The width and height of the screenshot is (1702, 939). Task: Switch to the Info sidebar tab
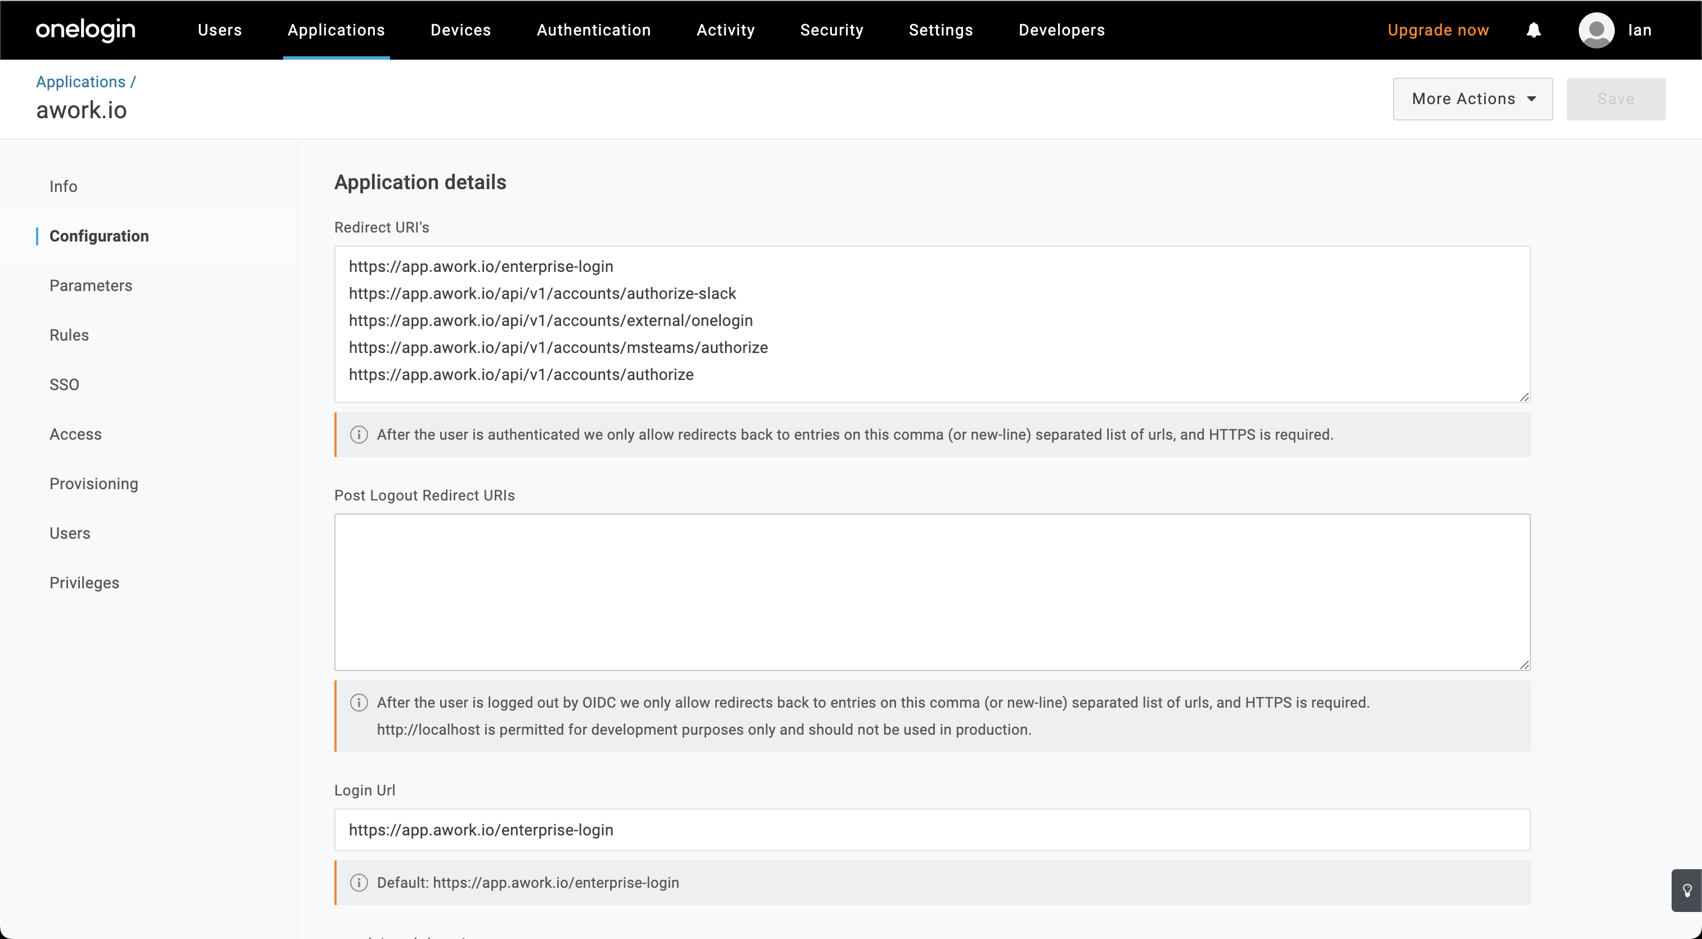[64, 187]
